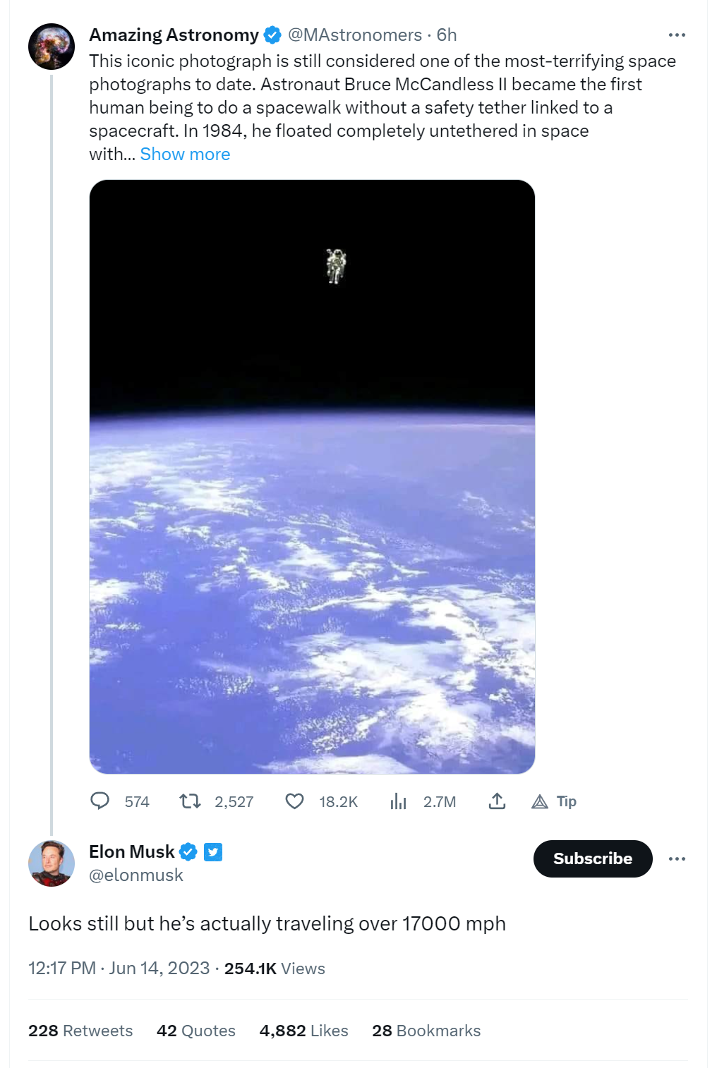Click Elon Musk's profile picture
Image resolution: width=717 pixels, height=1068 pixels.
click(52, 863)
